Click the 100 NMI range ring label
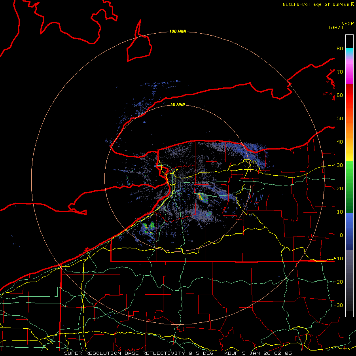The image size is (356, 356). 178,31
